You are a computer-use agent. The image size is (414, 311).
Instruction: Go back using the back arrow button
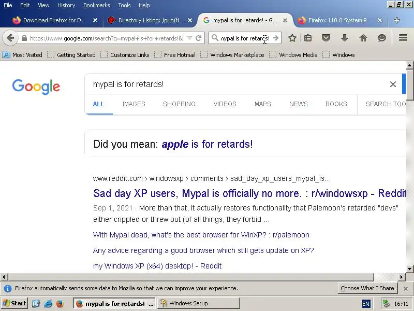point(10,38)
